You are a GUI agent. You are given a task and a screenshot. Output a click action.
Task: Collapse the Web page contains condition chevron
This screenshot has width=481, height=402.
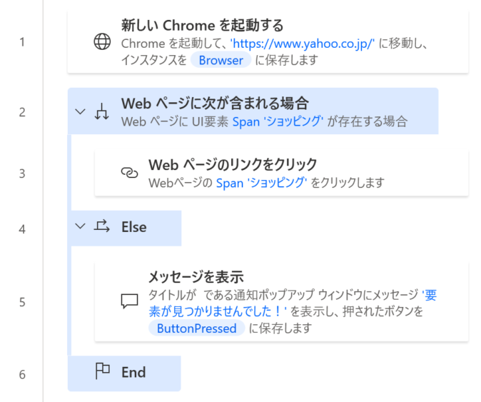tap(80, 111)
